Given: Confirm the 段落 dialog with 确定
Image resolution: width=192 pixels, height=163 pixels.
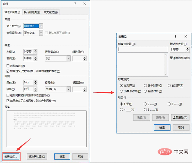Looking at the screenshot, I should (62, 156).
